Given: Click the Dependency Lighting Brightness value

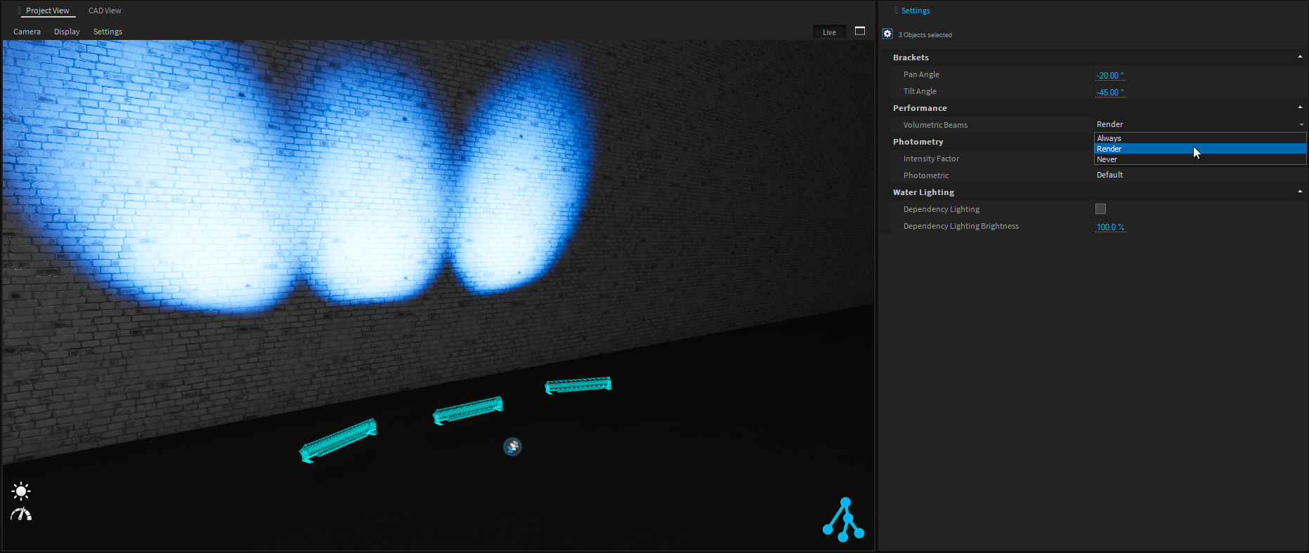Looking at the screenshot, I should pos(1110,227).
